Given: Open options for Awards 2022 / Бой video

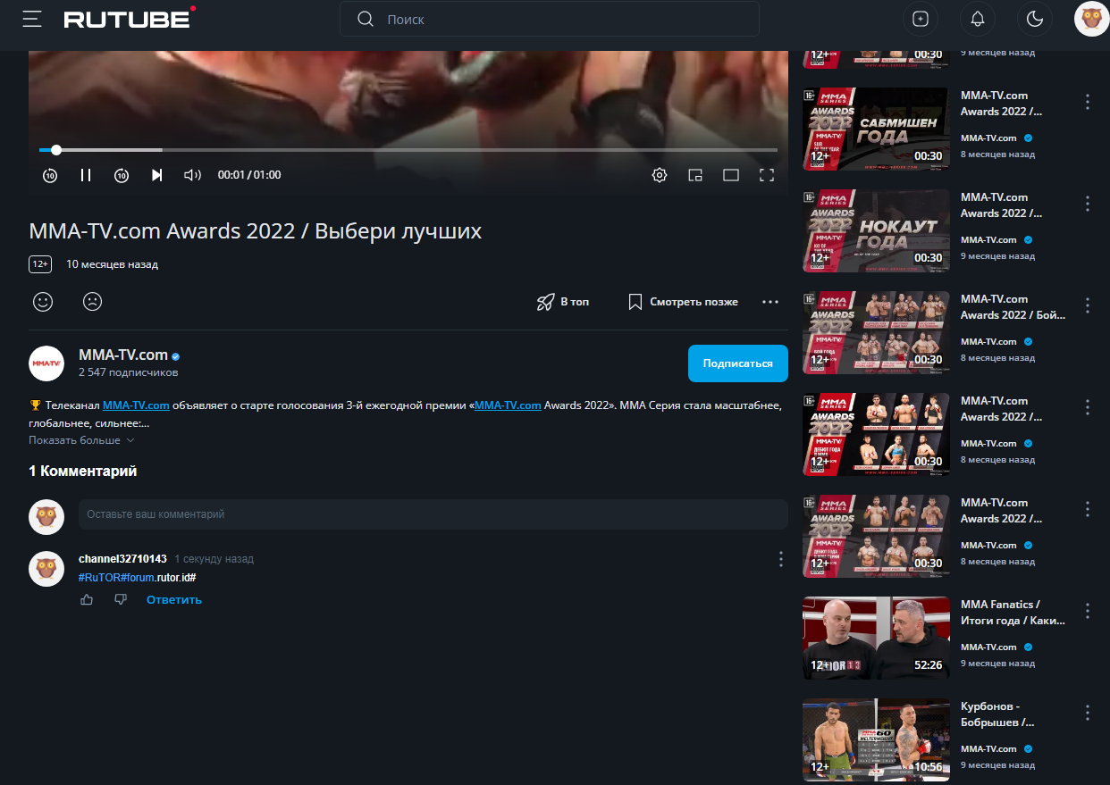Looking at the screenshot, I should pyautogui.click(x=1088, y=305).
